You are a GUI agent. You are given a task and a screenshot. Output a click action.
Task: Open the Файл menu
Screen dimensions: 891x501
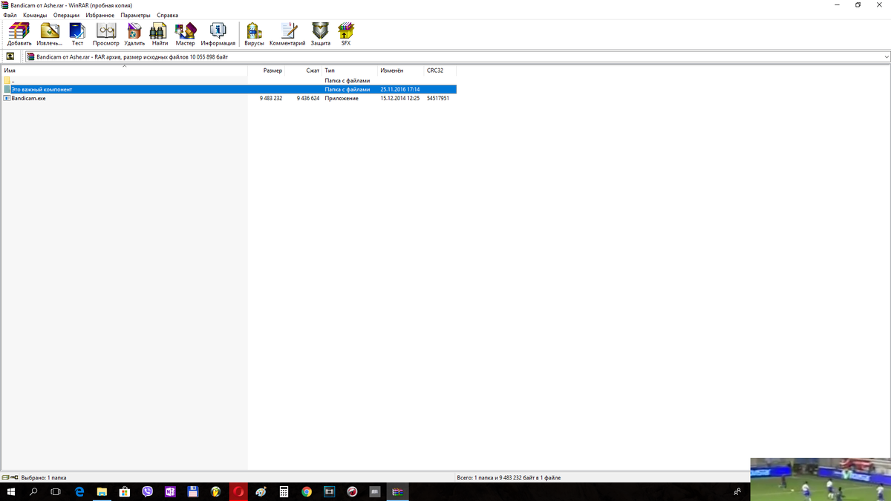tap(10, 15)
